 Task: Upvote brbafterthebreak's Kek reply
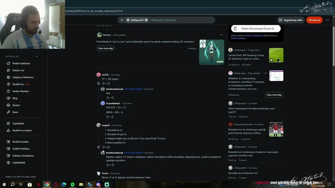click(108, 98)
